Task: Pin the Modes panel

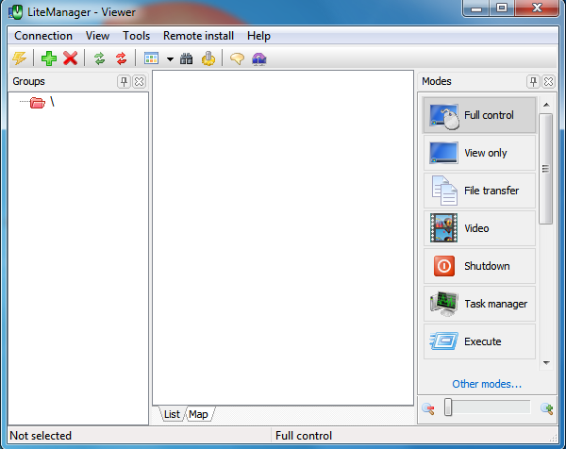Action: click(x=533, y=81)
